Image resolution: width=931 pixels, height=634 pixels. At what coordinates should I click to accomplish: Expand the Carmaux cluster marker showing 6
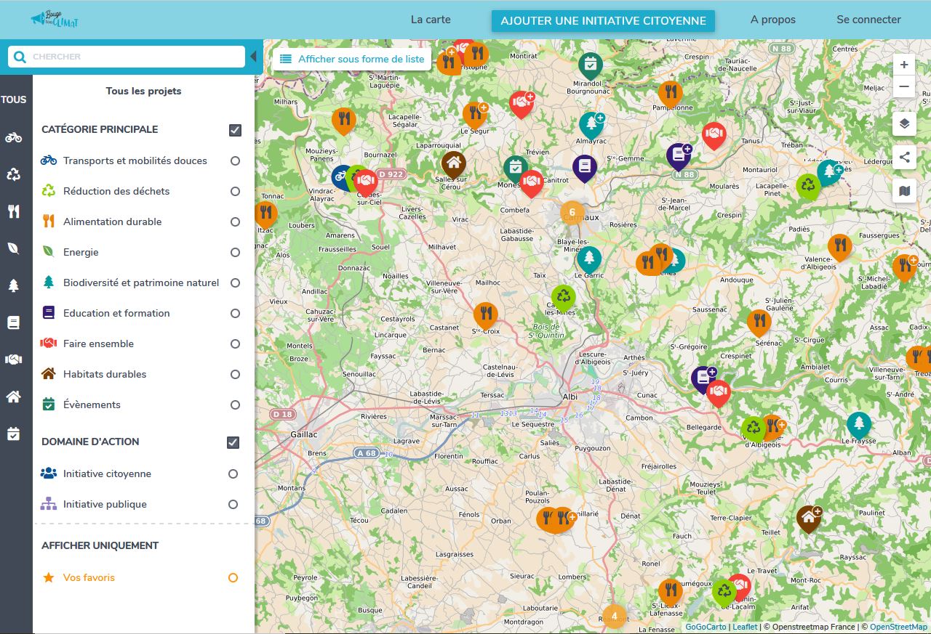tap(572, 213)
